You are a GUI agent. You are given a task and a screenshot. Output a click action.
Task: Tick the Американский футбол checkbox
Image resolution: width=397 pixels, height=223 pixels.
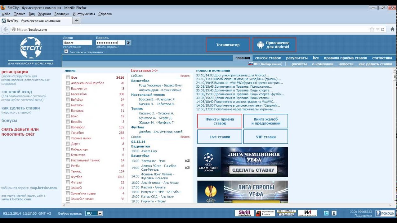tap(68, 83)
